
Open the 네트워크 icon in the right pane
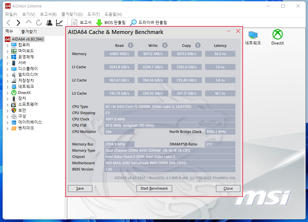click(253, 35)
